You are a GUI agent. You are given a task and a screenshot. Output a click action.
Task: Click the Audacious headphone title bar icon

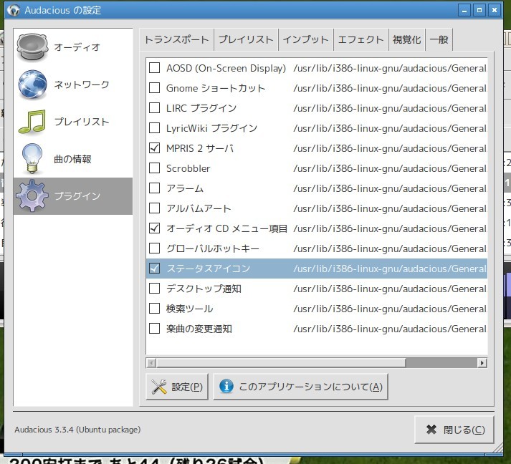click(14, 10)
